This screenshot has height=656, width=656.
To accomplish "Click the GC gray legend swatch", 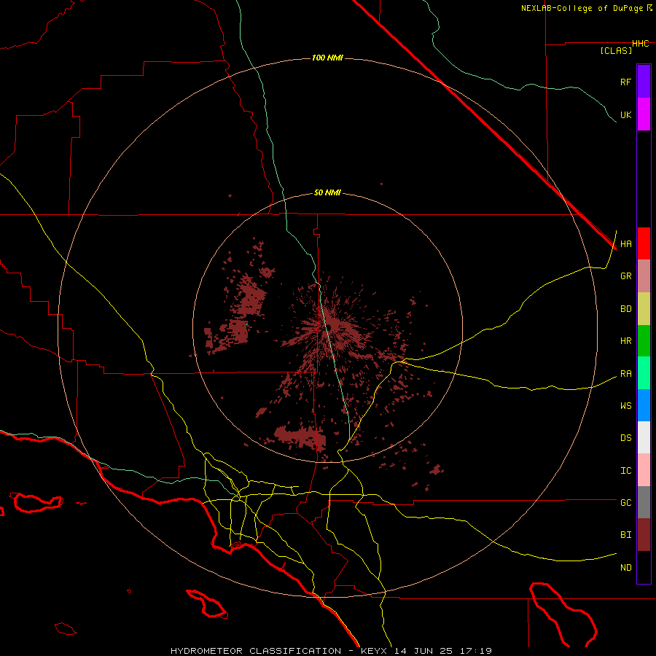I will [x=644, y=502].
